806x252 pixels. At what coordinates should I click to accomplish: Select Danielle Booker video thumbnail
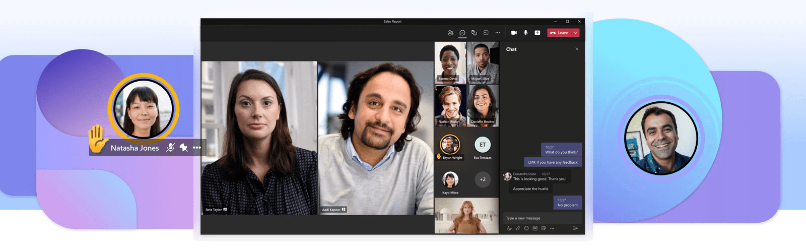click(x=483, y=105)
